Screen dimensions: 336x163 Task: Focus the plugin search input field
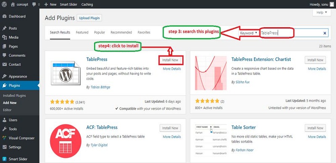[x=294, y=33]
